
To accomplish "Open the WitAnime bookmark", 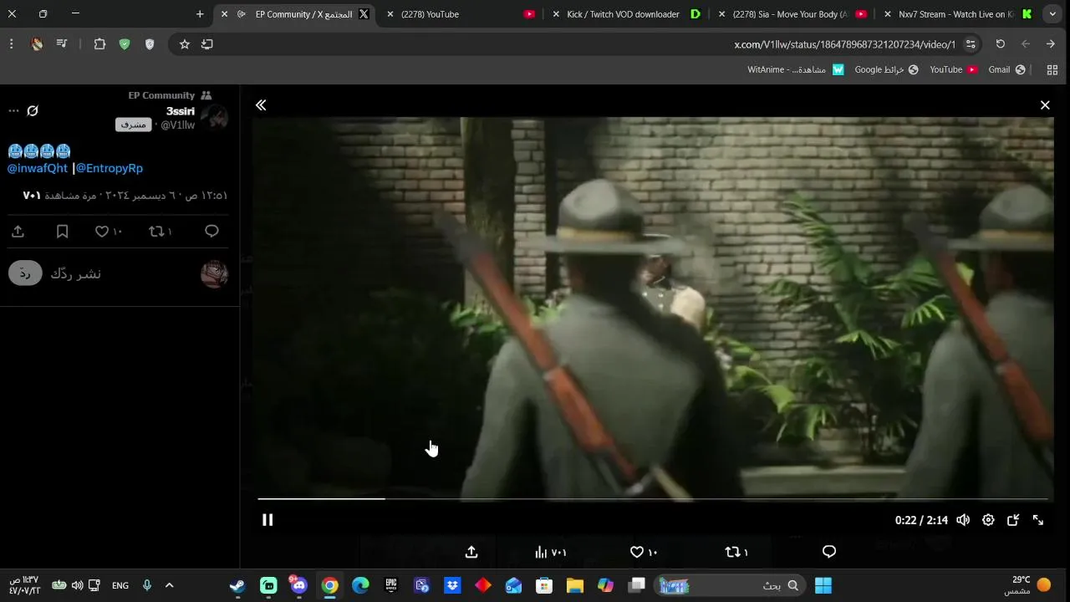I will point(796,69).
